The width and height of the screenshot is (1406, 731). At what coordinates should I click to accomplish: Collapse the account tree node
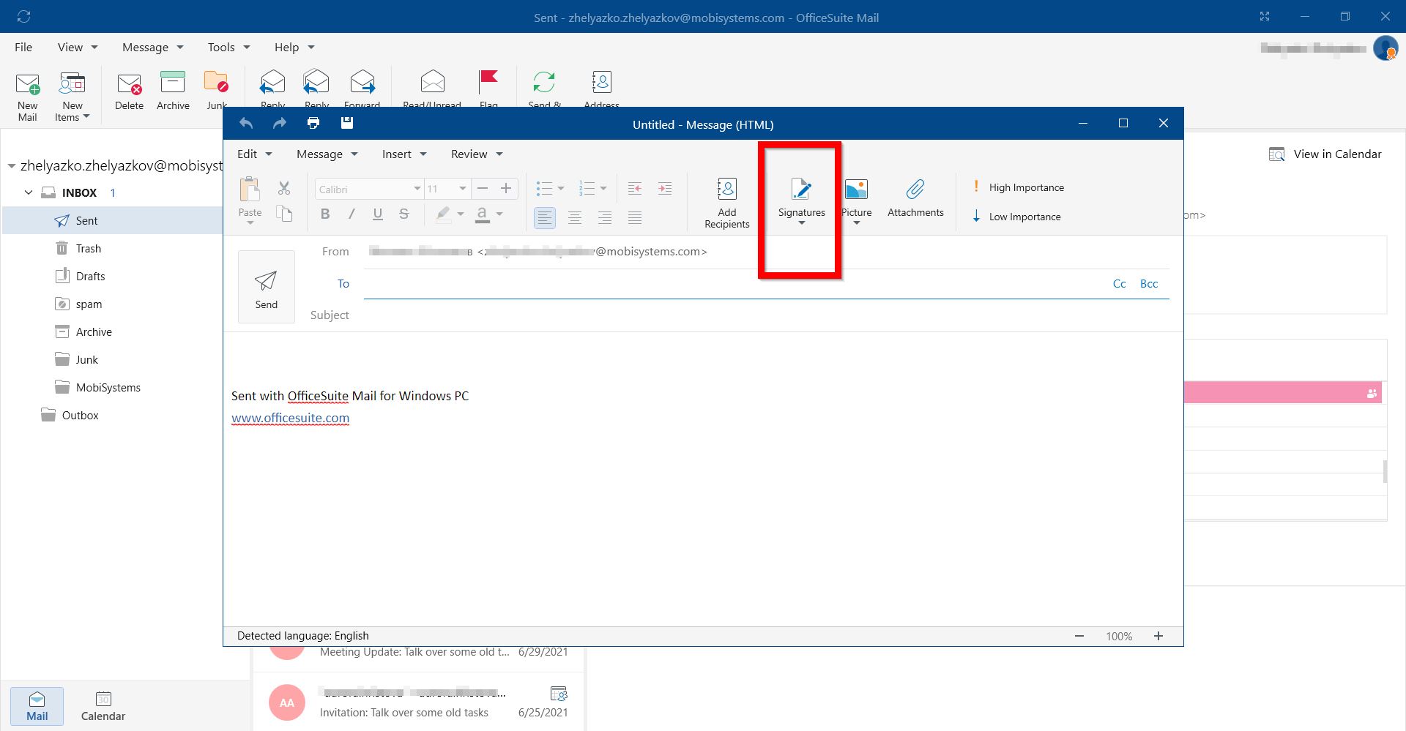point(12,166)
